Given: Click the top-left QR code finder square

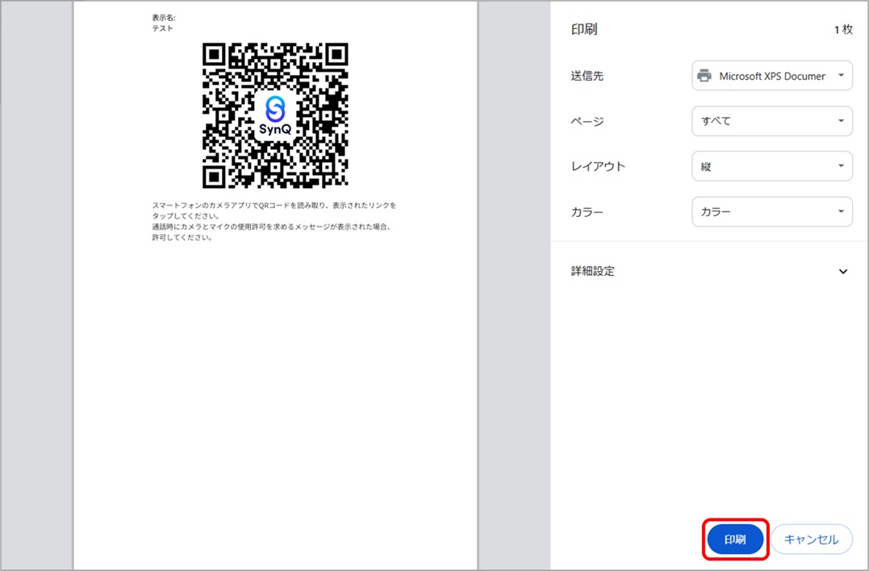Looking at the screenshot, I should 214,54.
